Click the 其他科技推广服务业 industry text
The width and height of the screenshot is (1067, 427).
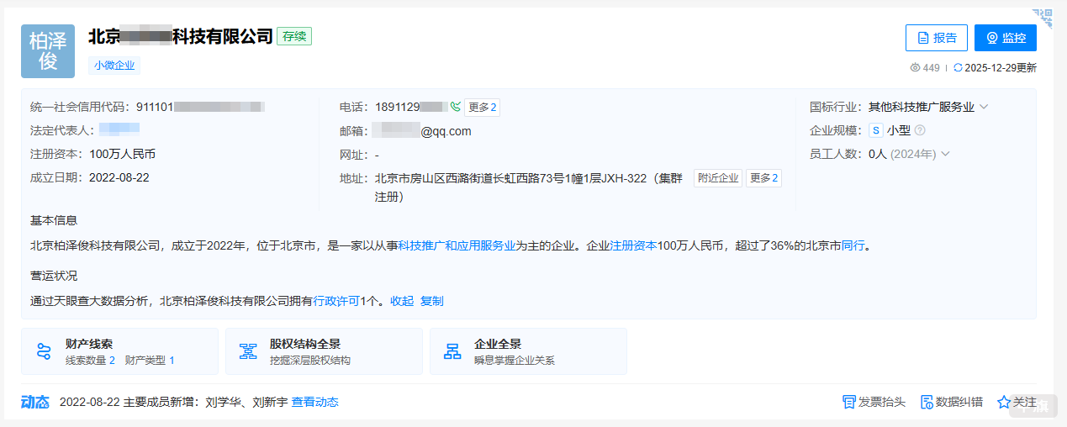pyautogui.click(x=922, y=107)
